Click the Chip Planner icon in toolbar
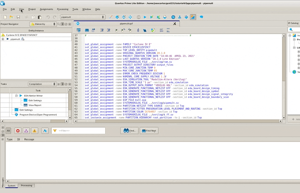Viewport: 300px width, 193px height. point(130,17)
